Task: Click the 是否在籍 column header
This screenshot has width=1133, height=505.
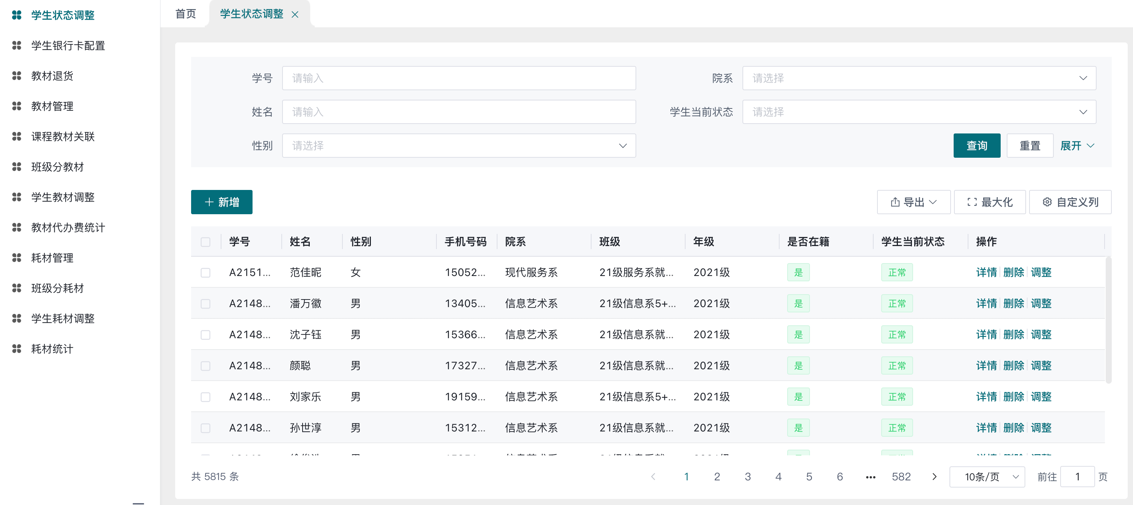Action: (x=808, y=242)
